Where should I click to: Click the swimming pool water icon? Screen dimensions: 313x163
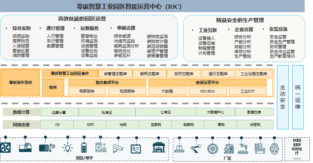[25, 148]
